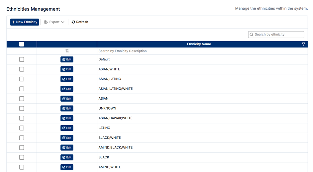Select the checkbox for the AMIND;WHITE row
This screenshot has width=313, height=172.
coord(22,167)
